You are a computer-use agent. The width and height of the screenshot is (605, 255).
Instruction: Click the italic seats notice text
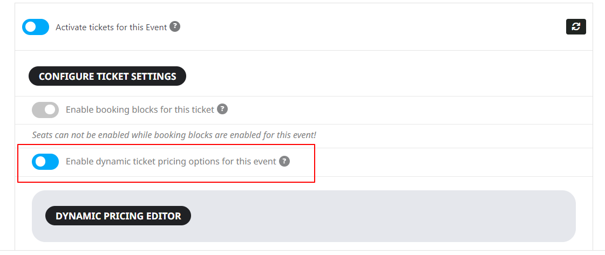click(x=174, y=135)
